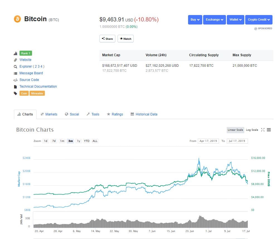Click the Website link chain icon

coord(15,60)
